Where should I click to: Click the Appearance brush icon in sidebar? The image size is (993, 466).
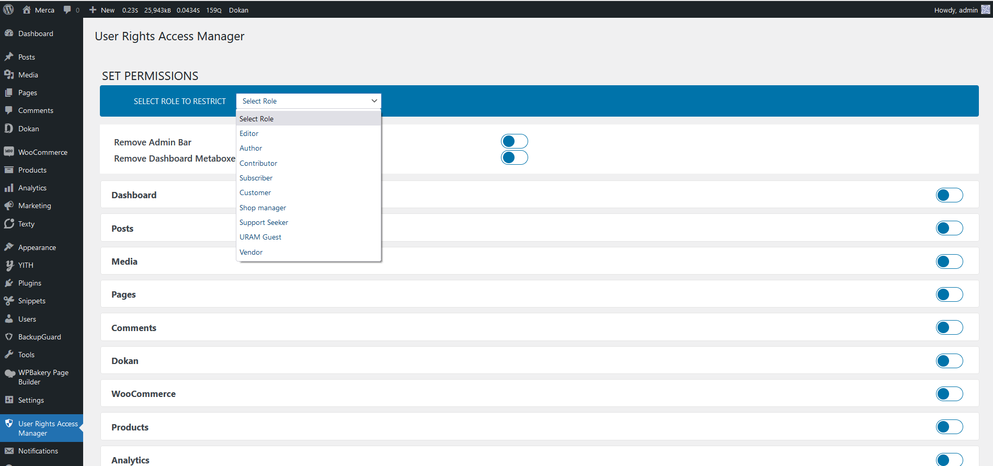9,247
